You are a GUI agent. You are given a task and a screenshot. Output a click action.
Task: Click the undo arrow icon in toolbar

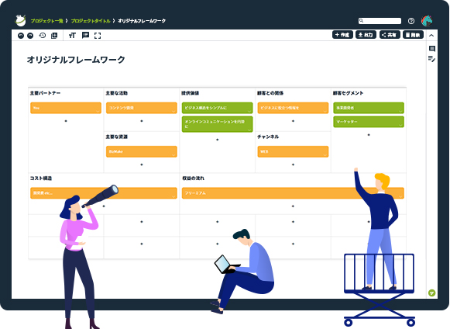tap(21, 36)
